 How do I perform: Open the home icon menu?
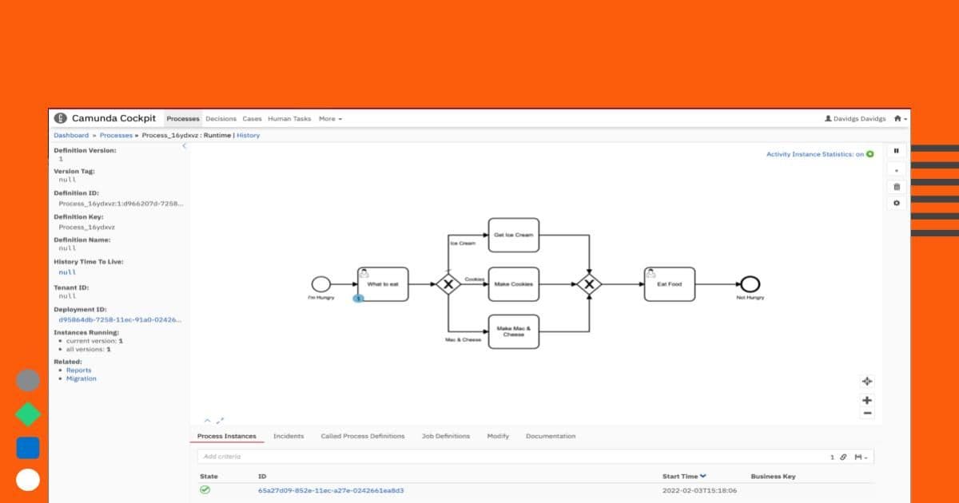[900, 118]
